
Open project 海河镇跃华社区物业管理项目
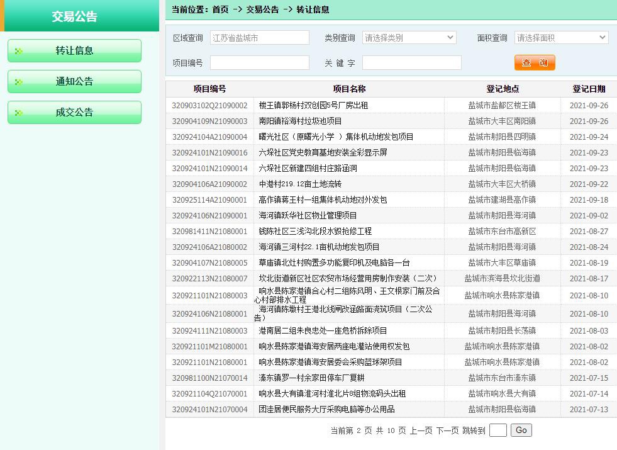[308, 216]
